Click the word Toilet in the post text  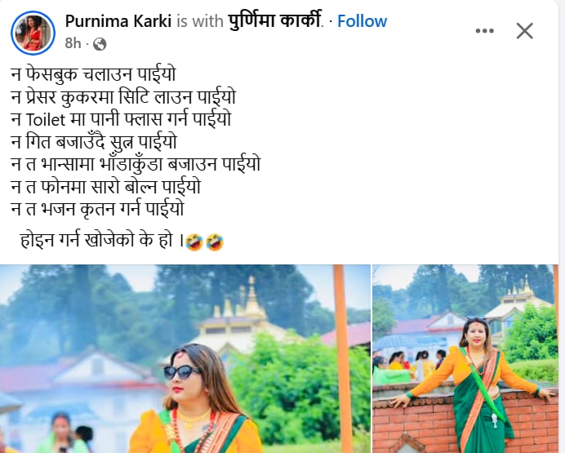[46, 119]
